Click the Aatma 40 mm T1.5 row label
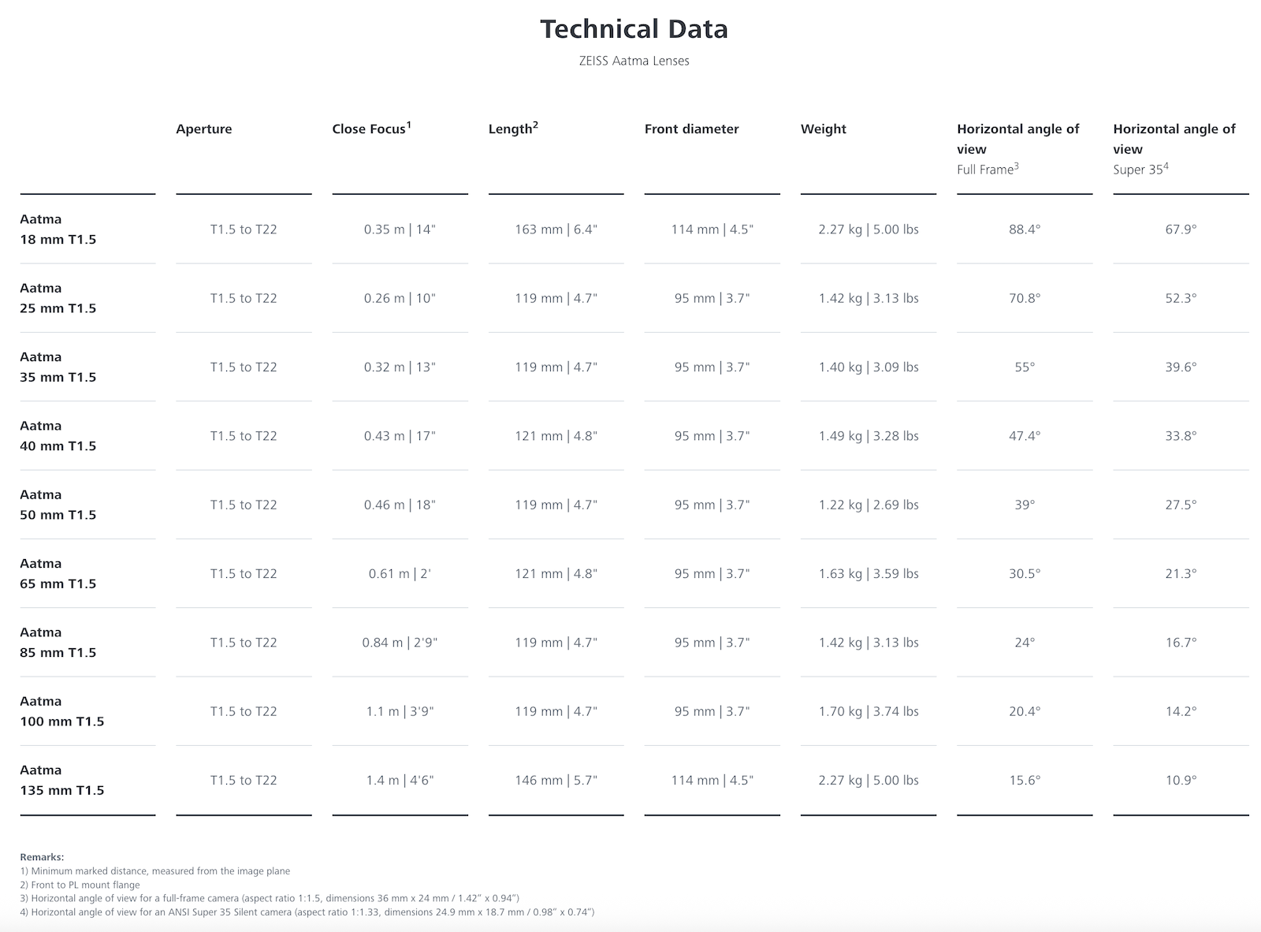 [x=58, y=436]
